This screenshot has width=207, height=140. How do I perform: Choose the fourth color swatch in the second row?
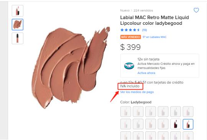(163, 124)
